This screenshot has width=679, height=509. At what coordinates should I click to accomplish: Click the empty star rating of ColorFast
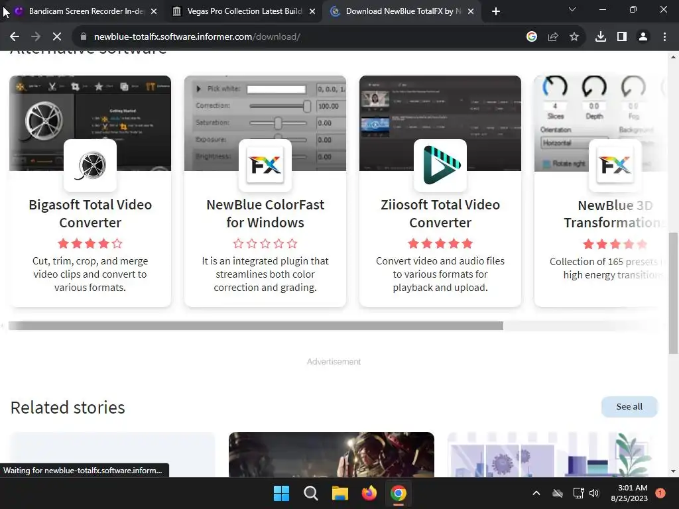click(x=265, y=244)
